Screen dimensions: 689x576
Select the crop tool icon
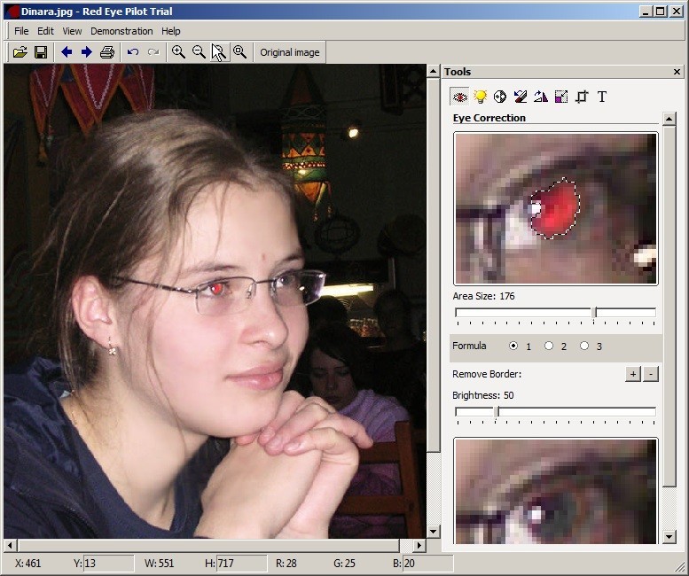tap(582, 97)
